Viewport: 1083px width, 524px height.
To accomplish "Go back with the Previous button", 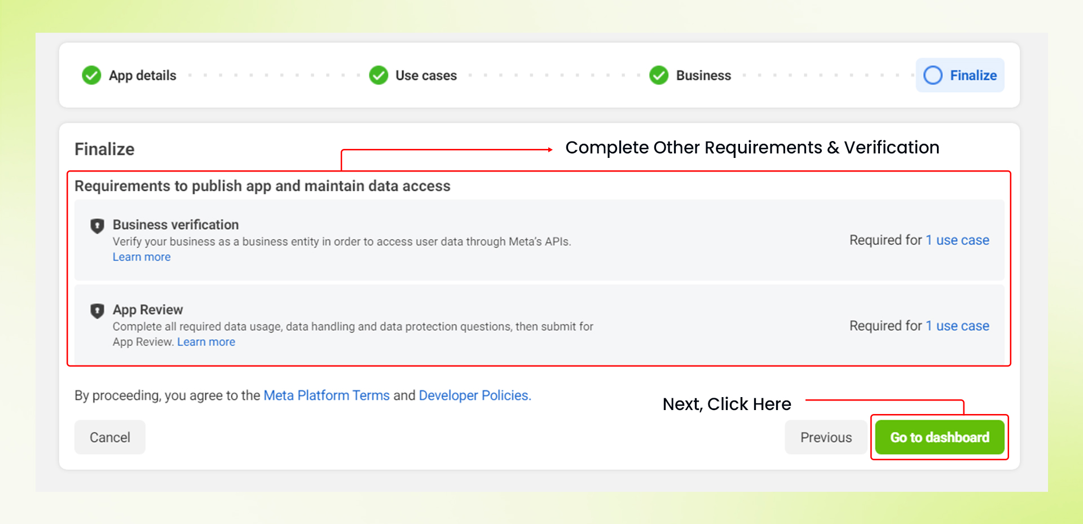I will coord(826,437).
